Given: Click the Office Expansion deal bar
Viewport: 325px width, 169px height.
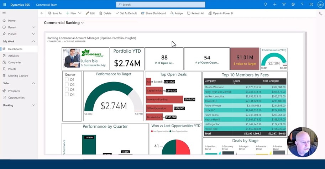Looking at the screenshot, I should click(x=159, y=108).
